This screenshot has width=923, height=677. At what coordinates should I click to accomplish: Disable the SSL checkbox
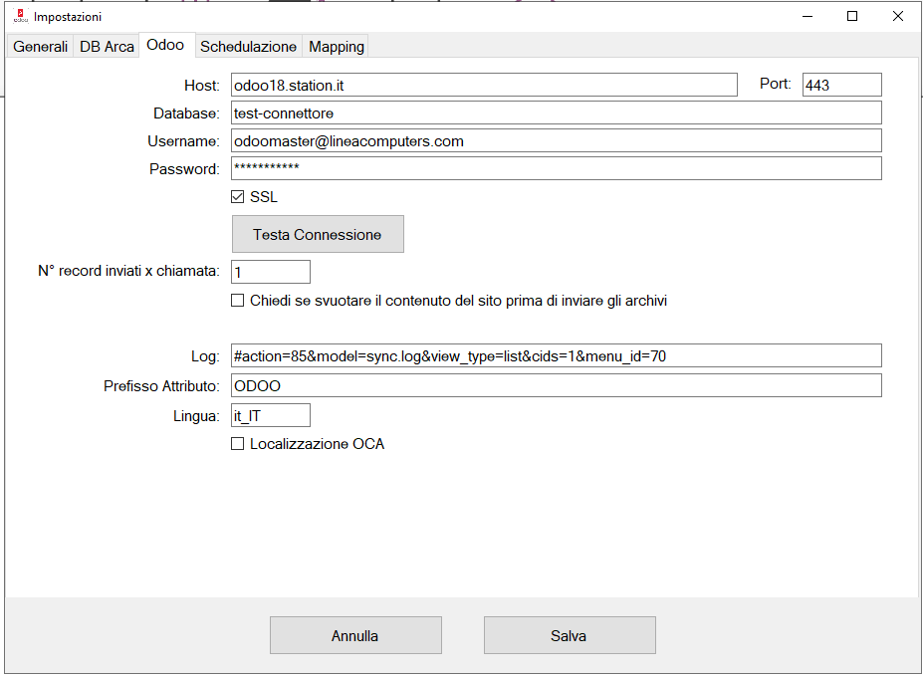(238, 197)
